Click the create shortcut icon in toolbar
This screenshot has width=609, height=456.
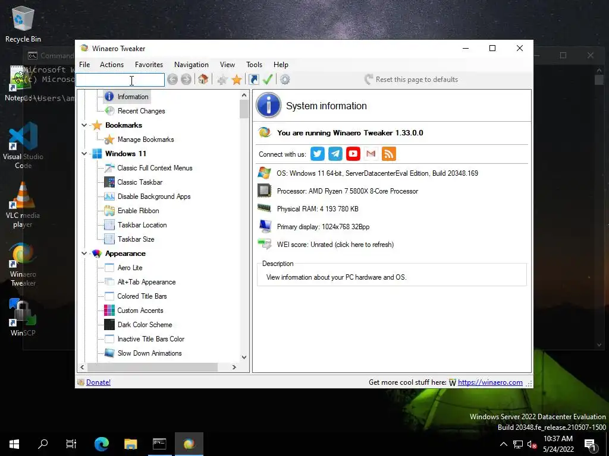coord(253,80)
